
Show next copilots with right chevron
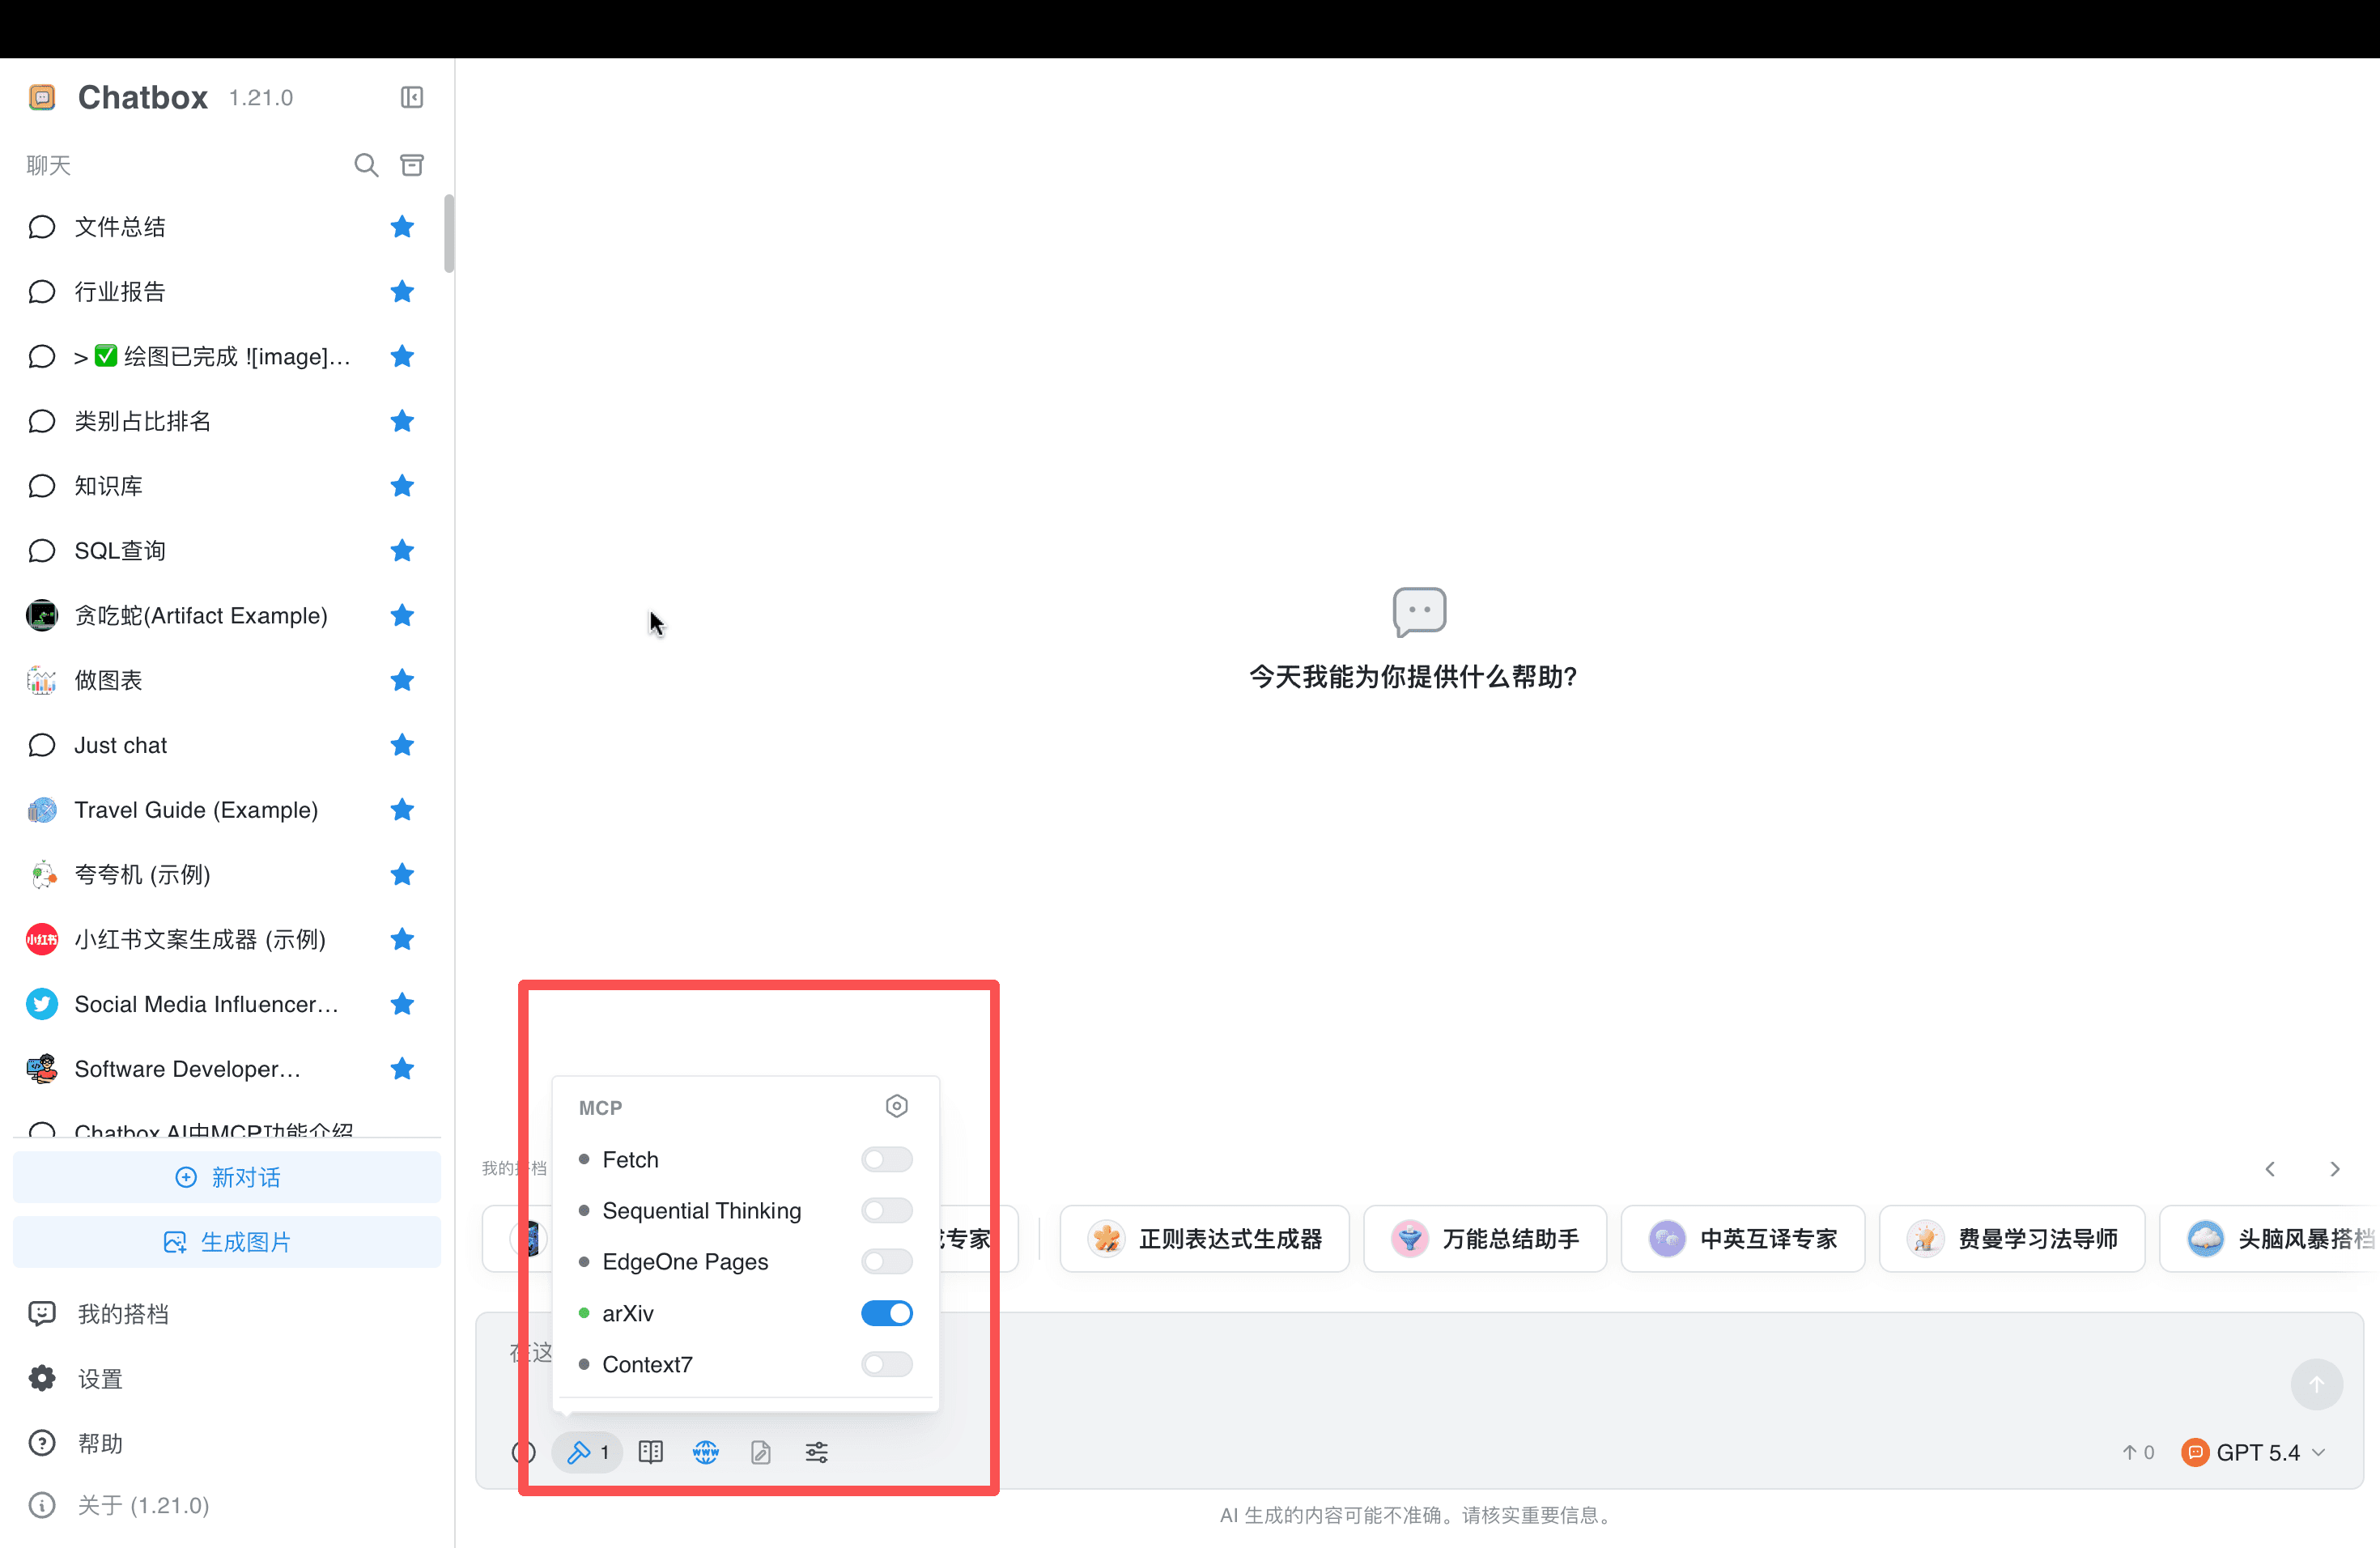[x=2335, y=1169]
